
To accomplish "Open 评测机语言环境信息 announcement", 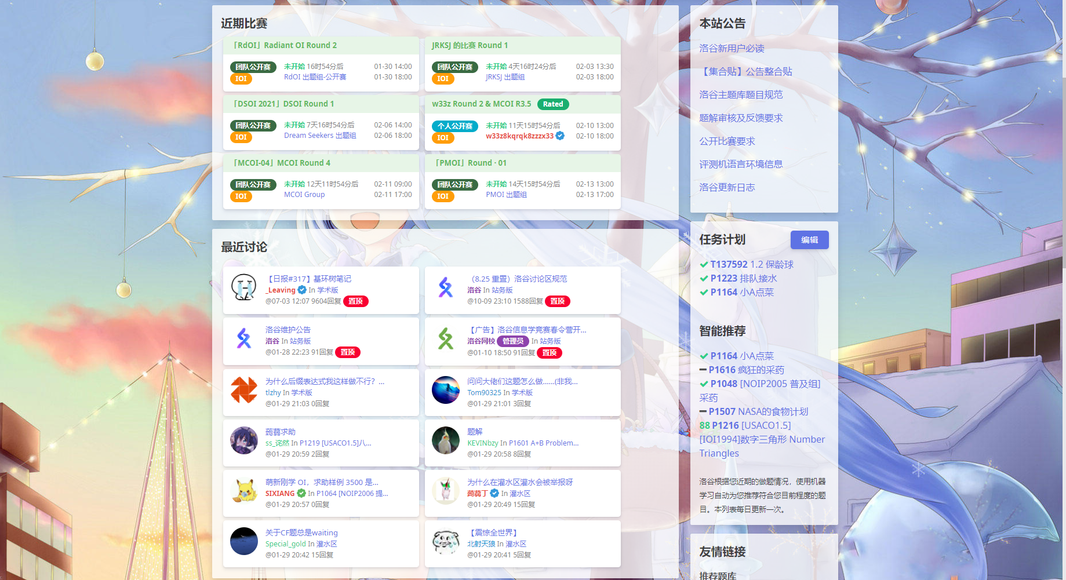I will coord(741,164).
